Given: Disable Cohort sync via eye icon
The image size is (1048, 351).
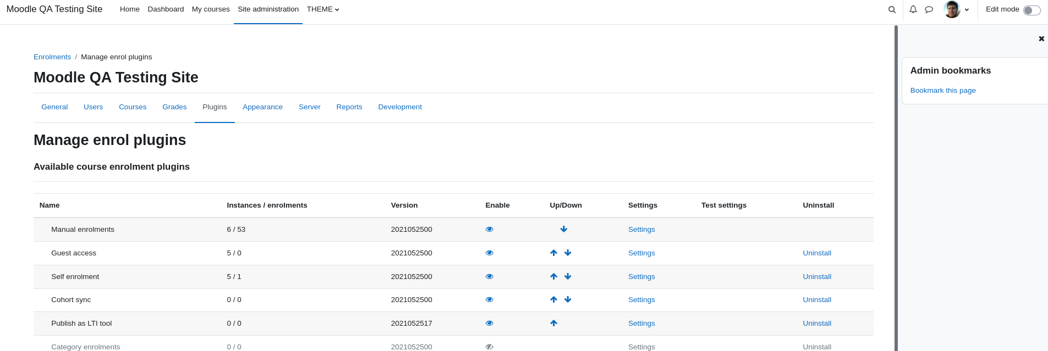Looking at the screenshot, I should click(x=490, y=299).
